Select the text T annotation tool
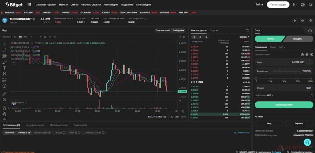 (x=4, y=68)
